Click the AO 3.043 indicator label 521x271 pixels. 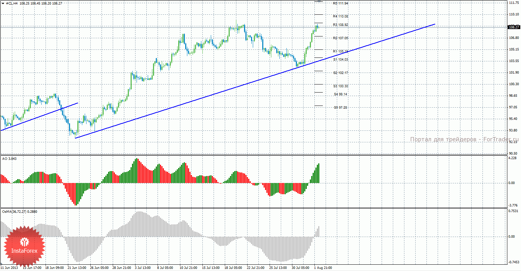pos(9,159)
